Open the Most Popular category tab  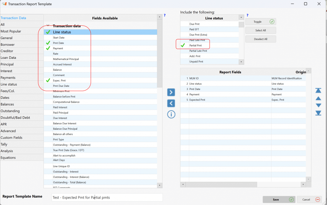click(x=11, y=31)
